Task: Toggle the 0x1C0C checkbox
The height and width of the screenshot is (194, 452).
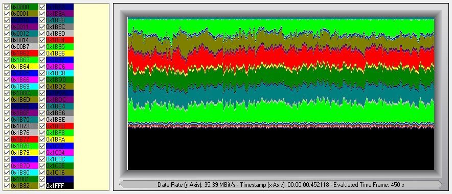Action: pyautogui.click(x=42, y=159)
